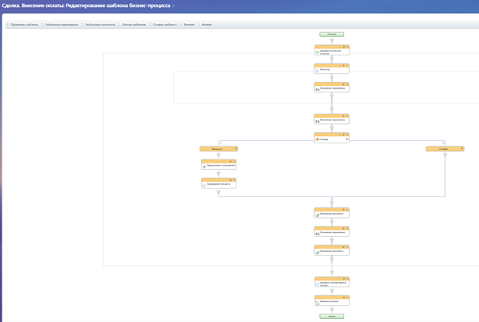Click the Список шаблонов link
This screenshot has width=479, height=322.
click(x=134, y=25)
